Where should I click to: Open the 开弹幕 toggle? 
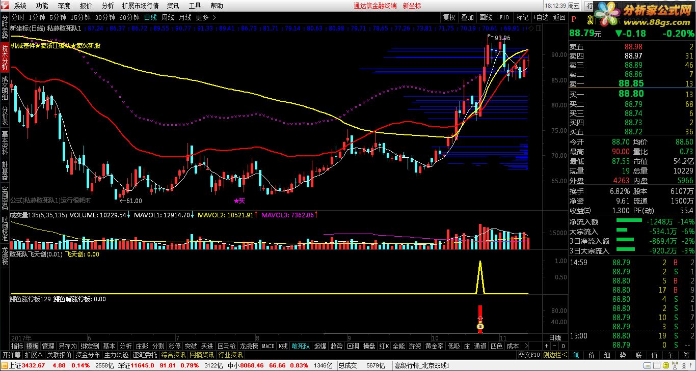[11, 355]
